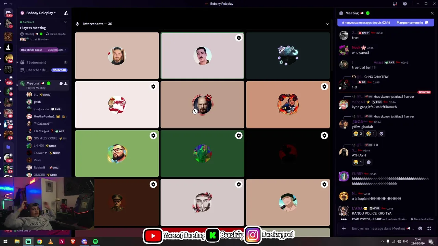The image size is (438, 246).
Task: Click moderator shield on green-bordered tile
Action: (x=239, y=38)
